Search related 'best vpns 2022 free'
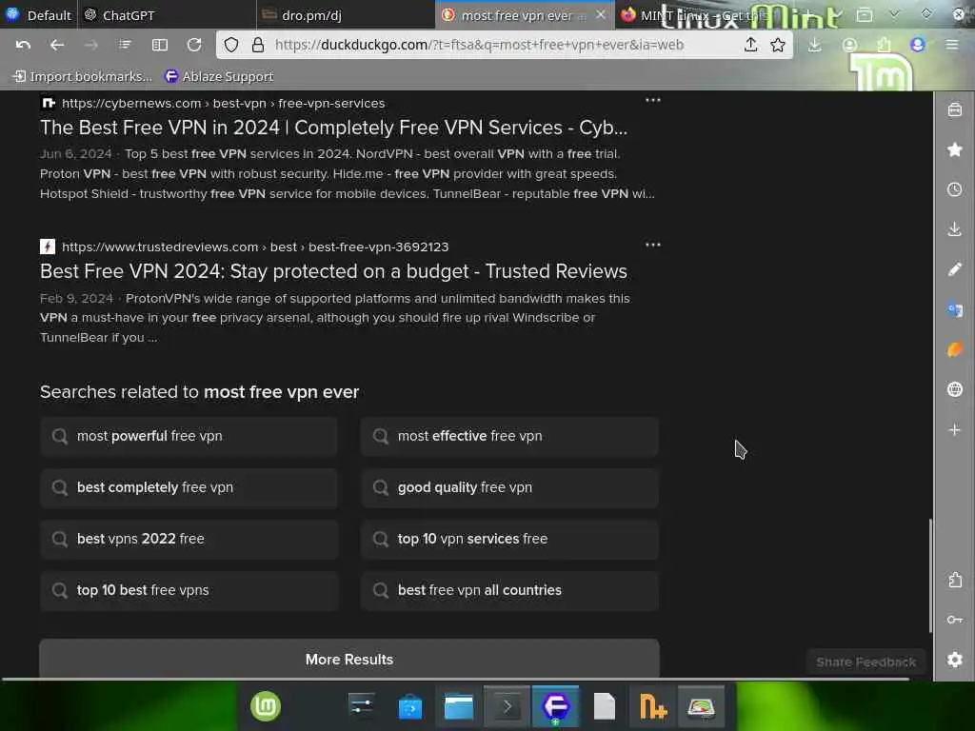The height and width of the screenshot is (731, 975). pos(189,539)
